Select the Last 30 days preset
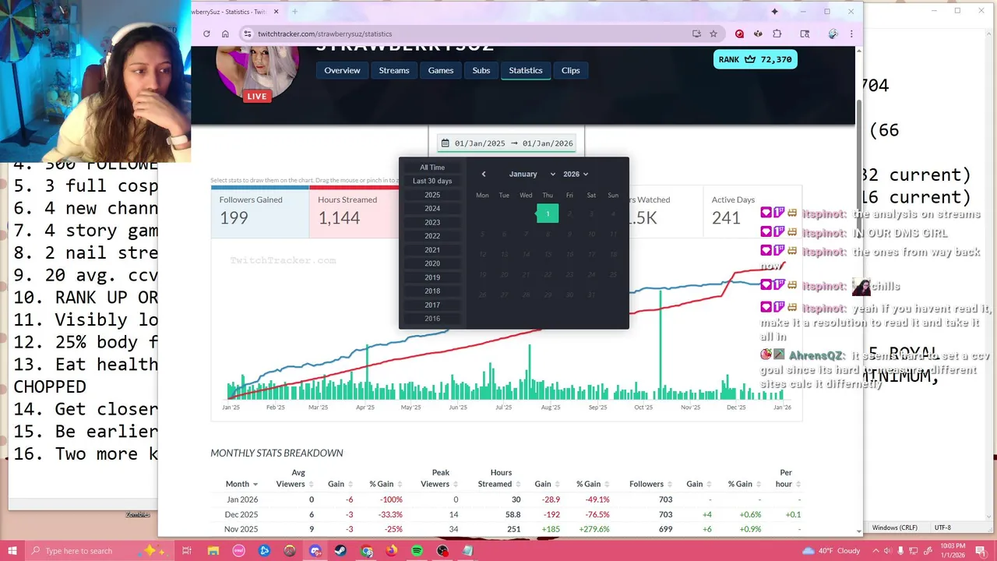This screenshot has width=997, height=561. [x=432, y=181]
